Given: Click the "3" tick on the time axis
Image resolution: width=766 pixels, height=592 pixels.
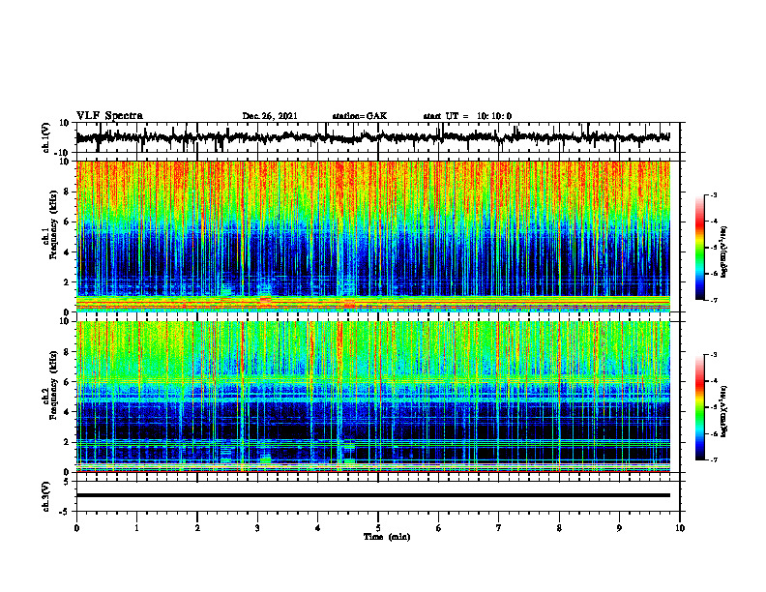Looking at the screenshot, I should (257, 528).
